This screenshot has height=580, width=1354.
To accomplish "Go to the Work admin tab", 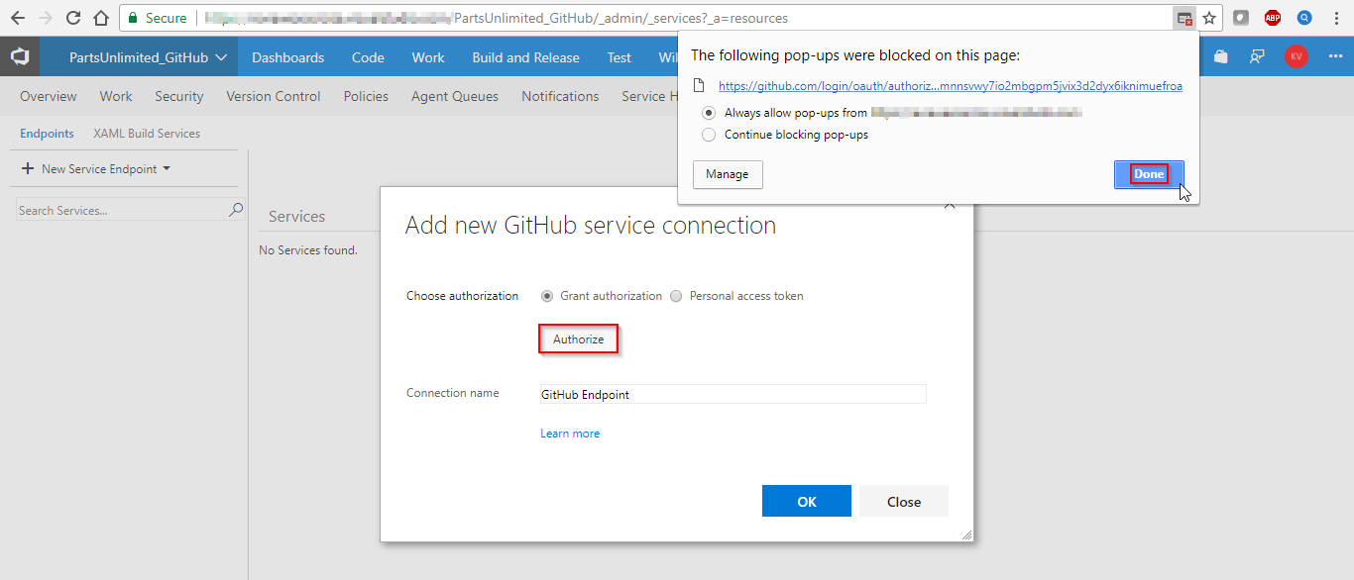I will pos(116,96).
